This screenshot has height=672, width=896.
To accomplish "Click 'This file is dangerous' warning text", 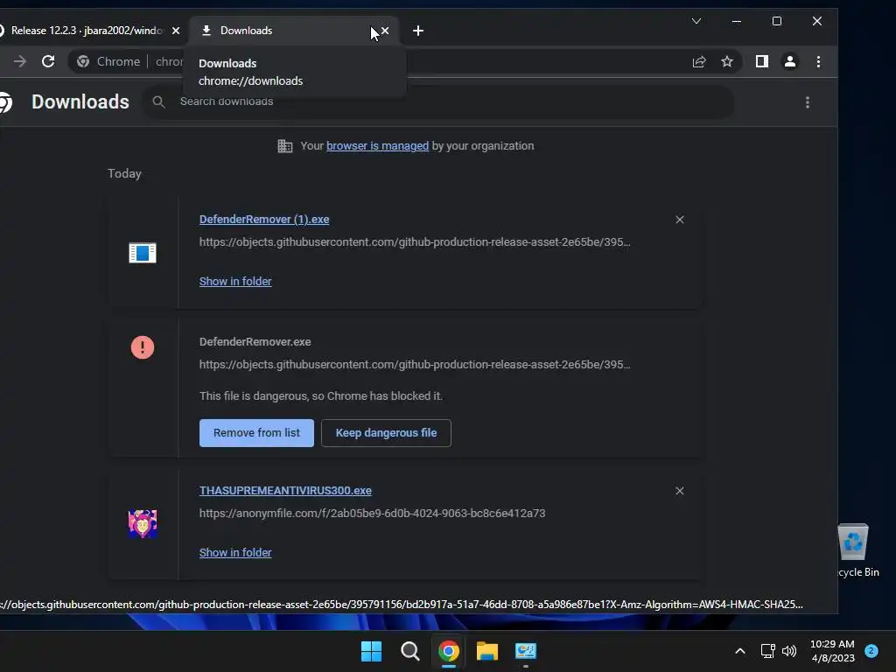I will click(x=320, y=396).
